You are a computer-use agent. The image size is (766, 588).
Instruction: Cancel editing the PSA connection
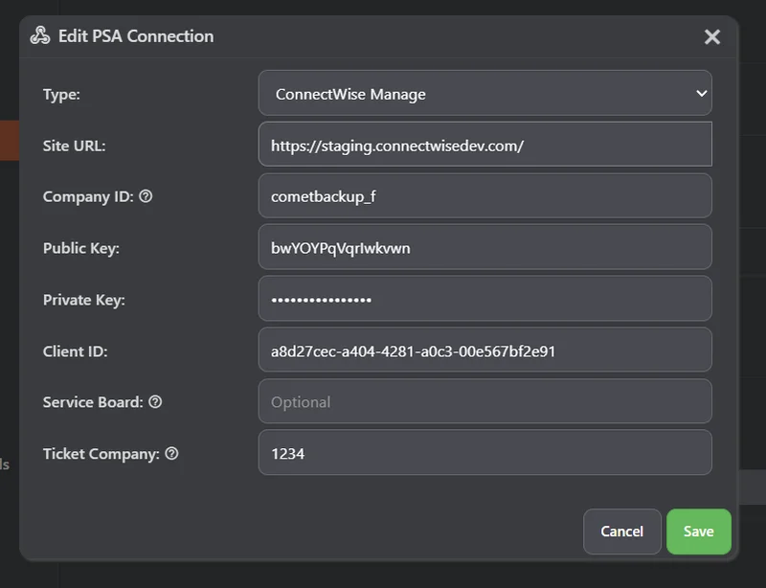[621, 531]
